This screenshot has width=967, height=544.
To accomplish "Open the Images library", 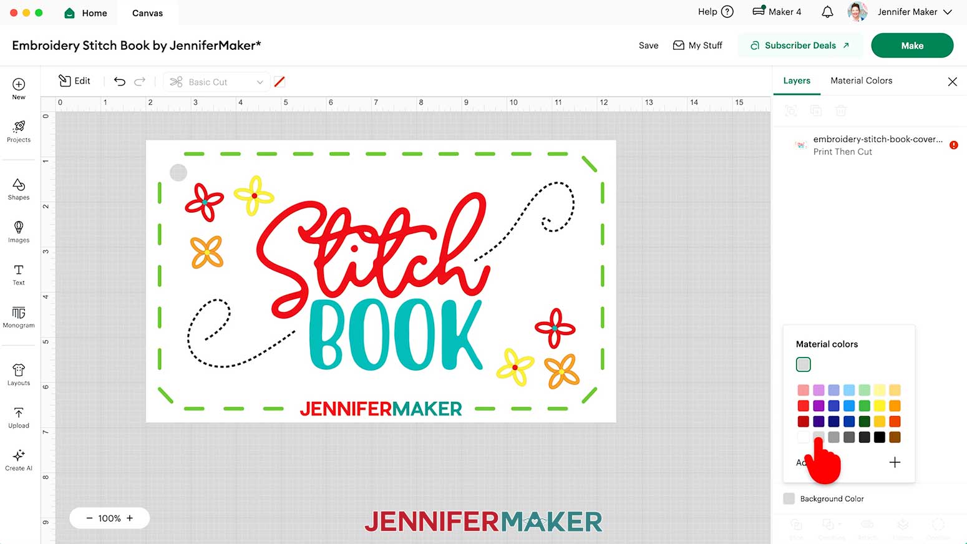I will (x=19, y=231).
